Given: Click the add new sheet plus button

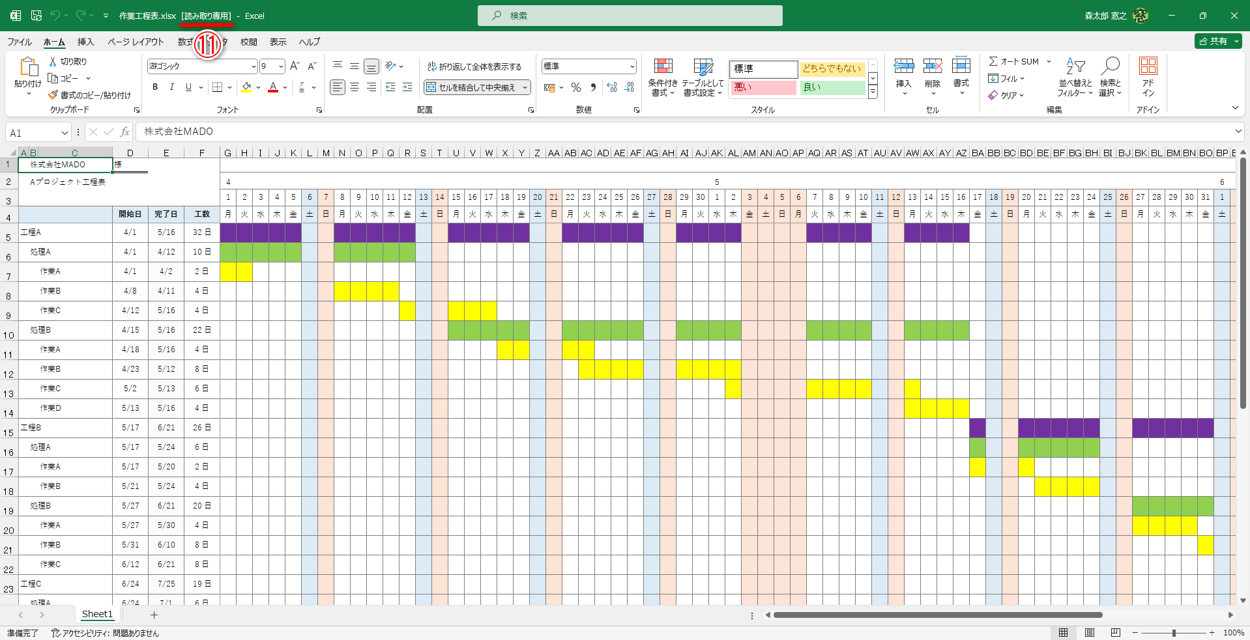Looking at the screenshot, I should coord(154,615).
